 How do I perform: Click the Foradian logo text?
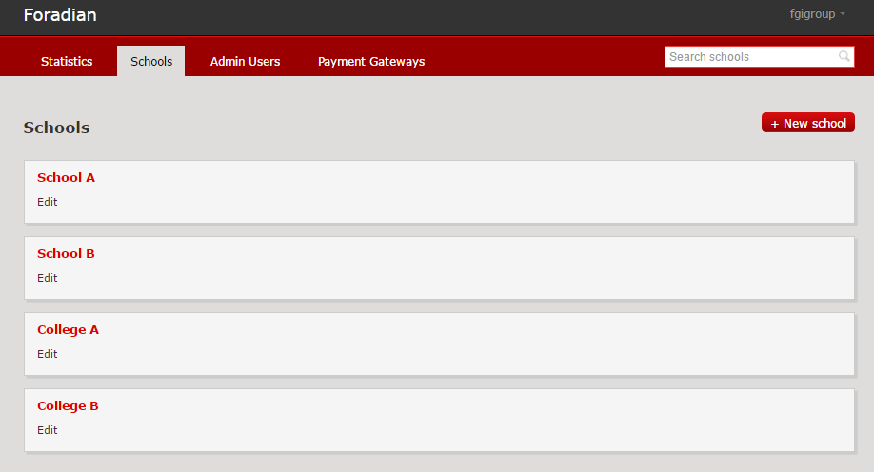60,15
